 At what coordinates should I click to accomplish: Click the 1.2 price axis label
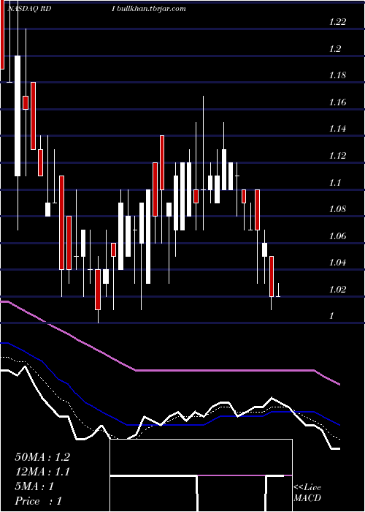[x=335, y=49]
